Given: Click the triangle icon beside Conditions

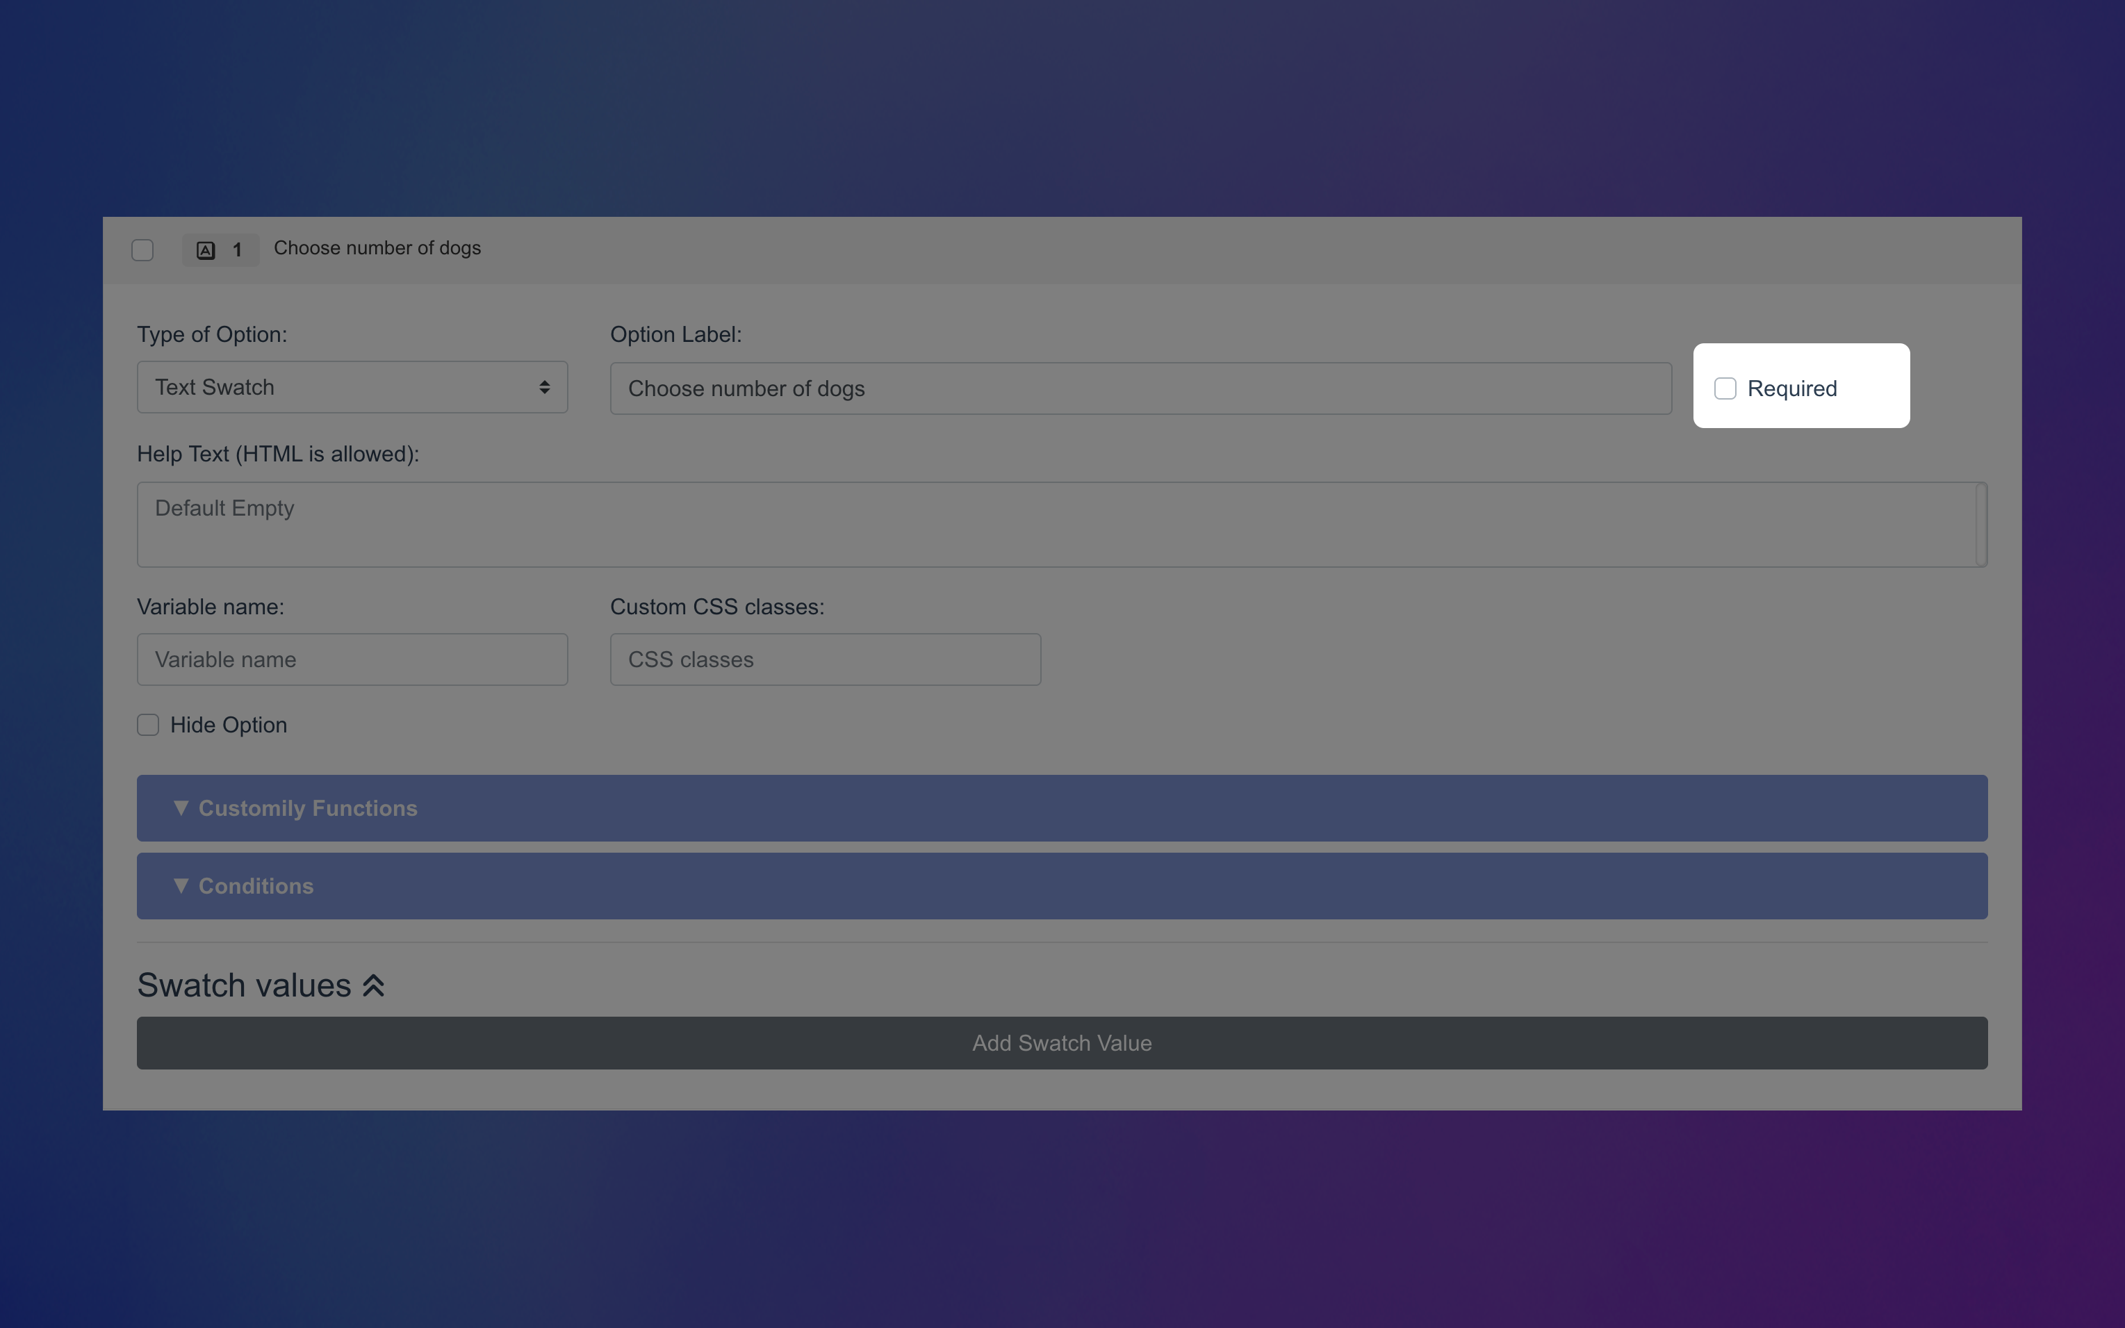Looking at the screenshot, I should [x=181, y=885].
